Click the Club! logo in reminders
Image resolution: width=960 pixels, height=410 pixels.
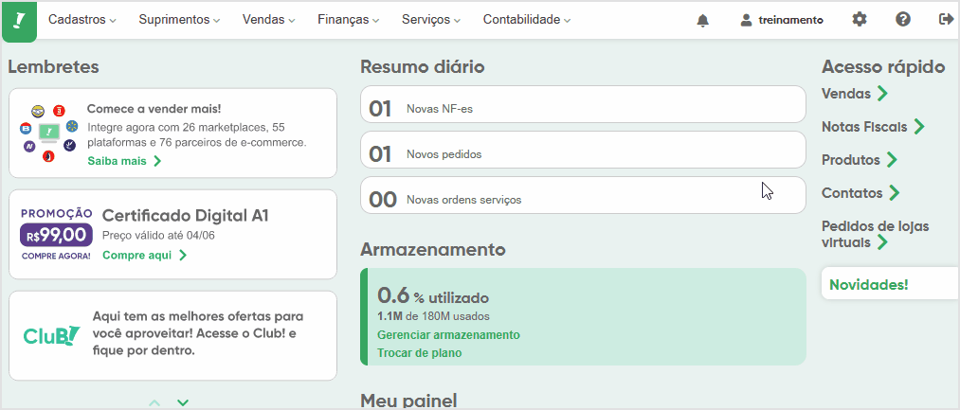point(51,335)
